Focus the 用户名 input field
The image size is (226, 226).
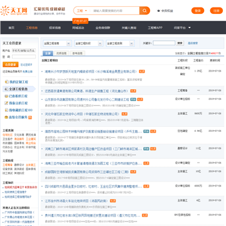24,50
